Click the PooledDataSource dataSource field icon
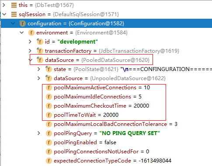 40,60
